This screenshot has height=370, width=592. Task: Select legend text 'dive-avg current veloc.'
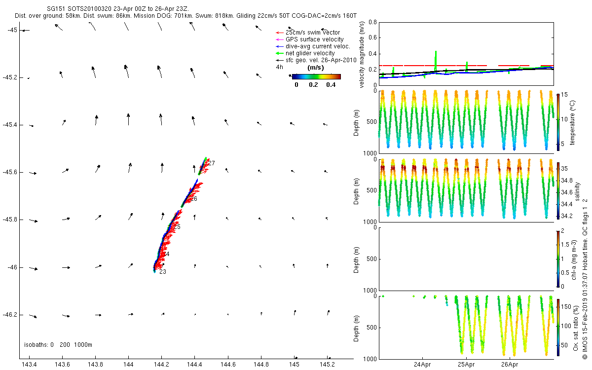click(x=318, y=46)
